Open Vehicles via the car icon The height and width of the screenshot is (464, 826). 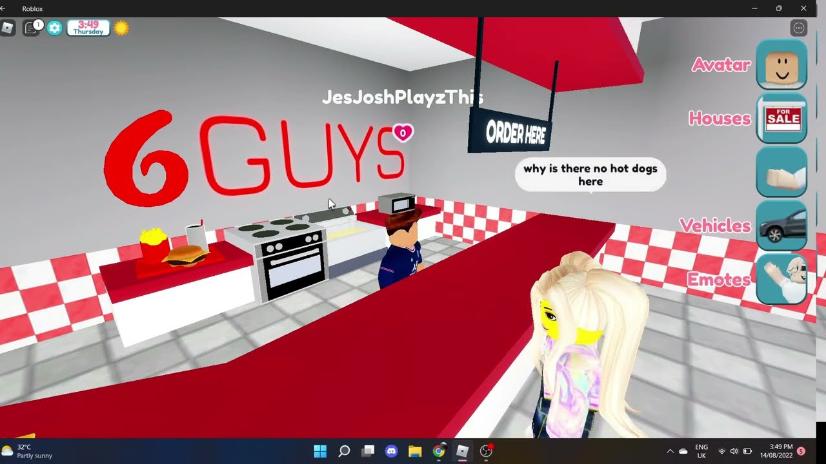click(781, 226)
